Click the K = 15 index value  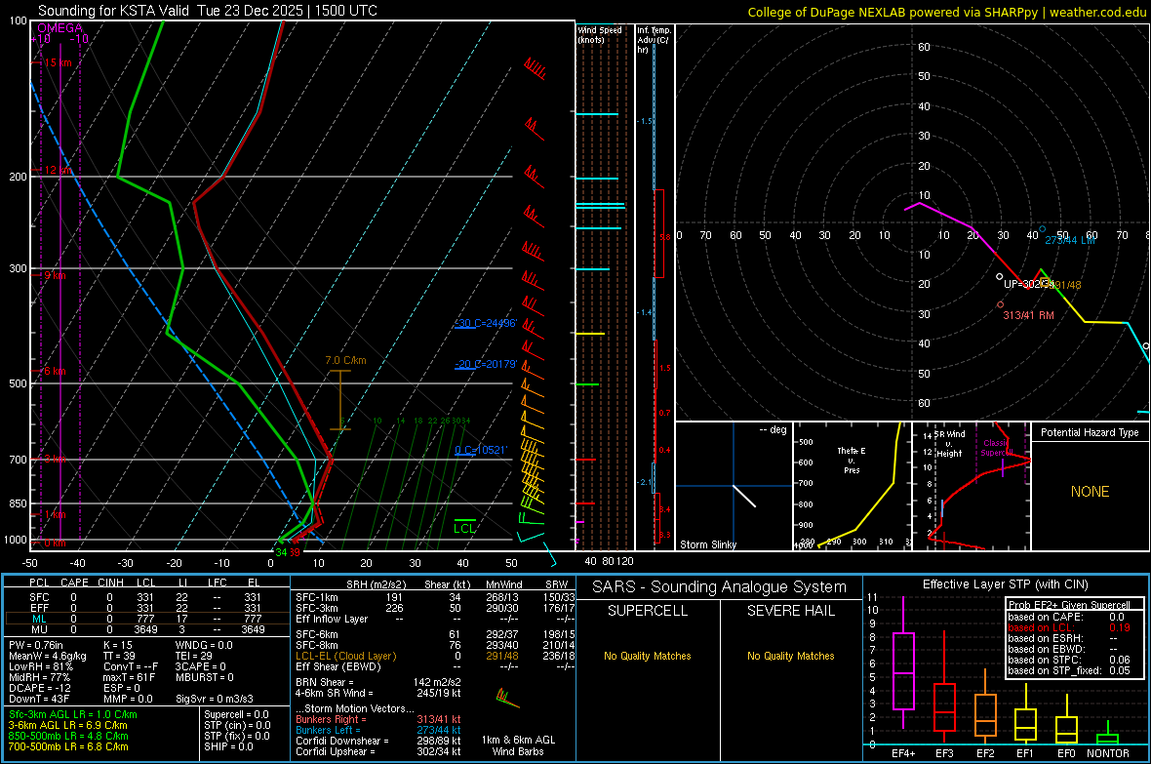coord(118,646)
